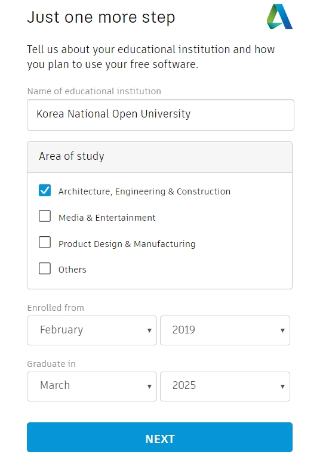Click the Area of study header
This screenshot has width=332, height=476.
point(159,157)
